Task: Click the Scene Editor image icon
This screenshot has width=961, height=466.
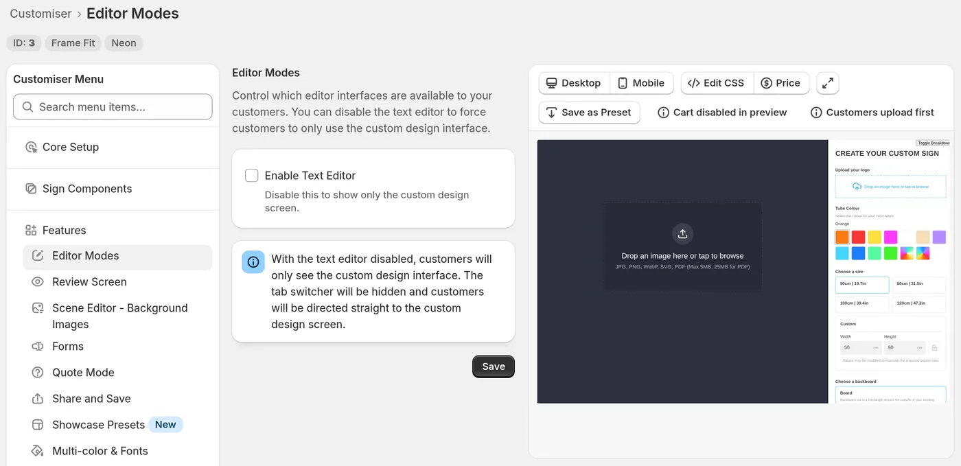Action: (38, 308)
